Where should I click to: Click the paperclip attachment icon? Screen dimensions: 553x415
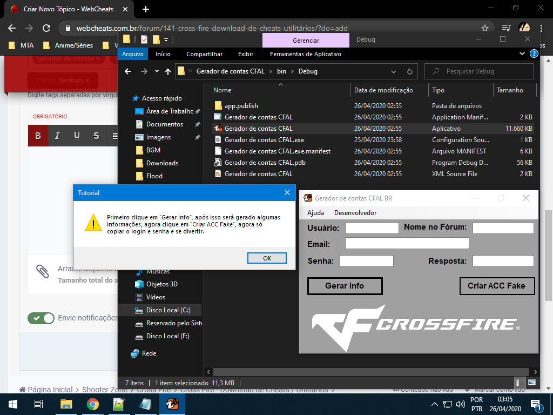[x=43, y=271]
